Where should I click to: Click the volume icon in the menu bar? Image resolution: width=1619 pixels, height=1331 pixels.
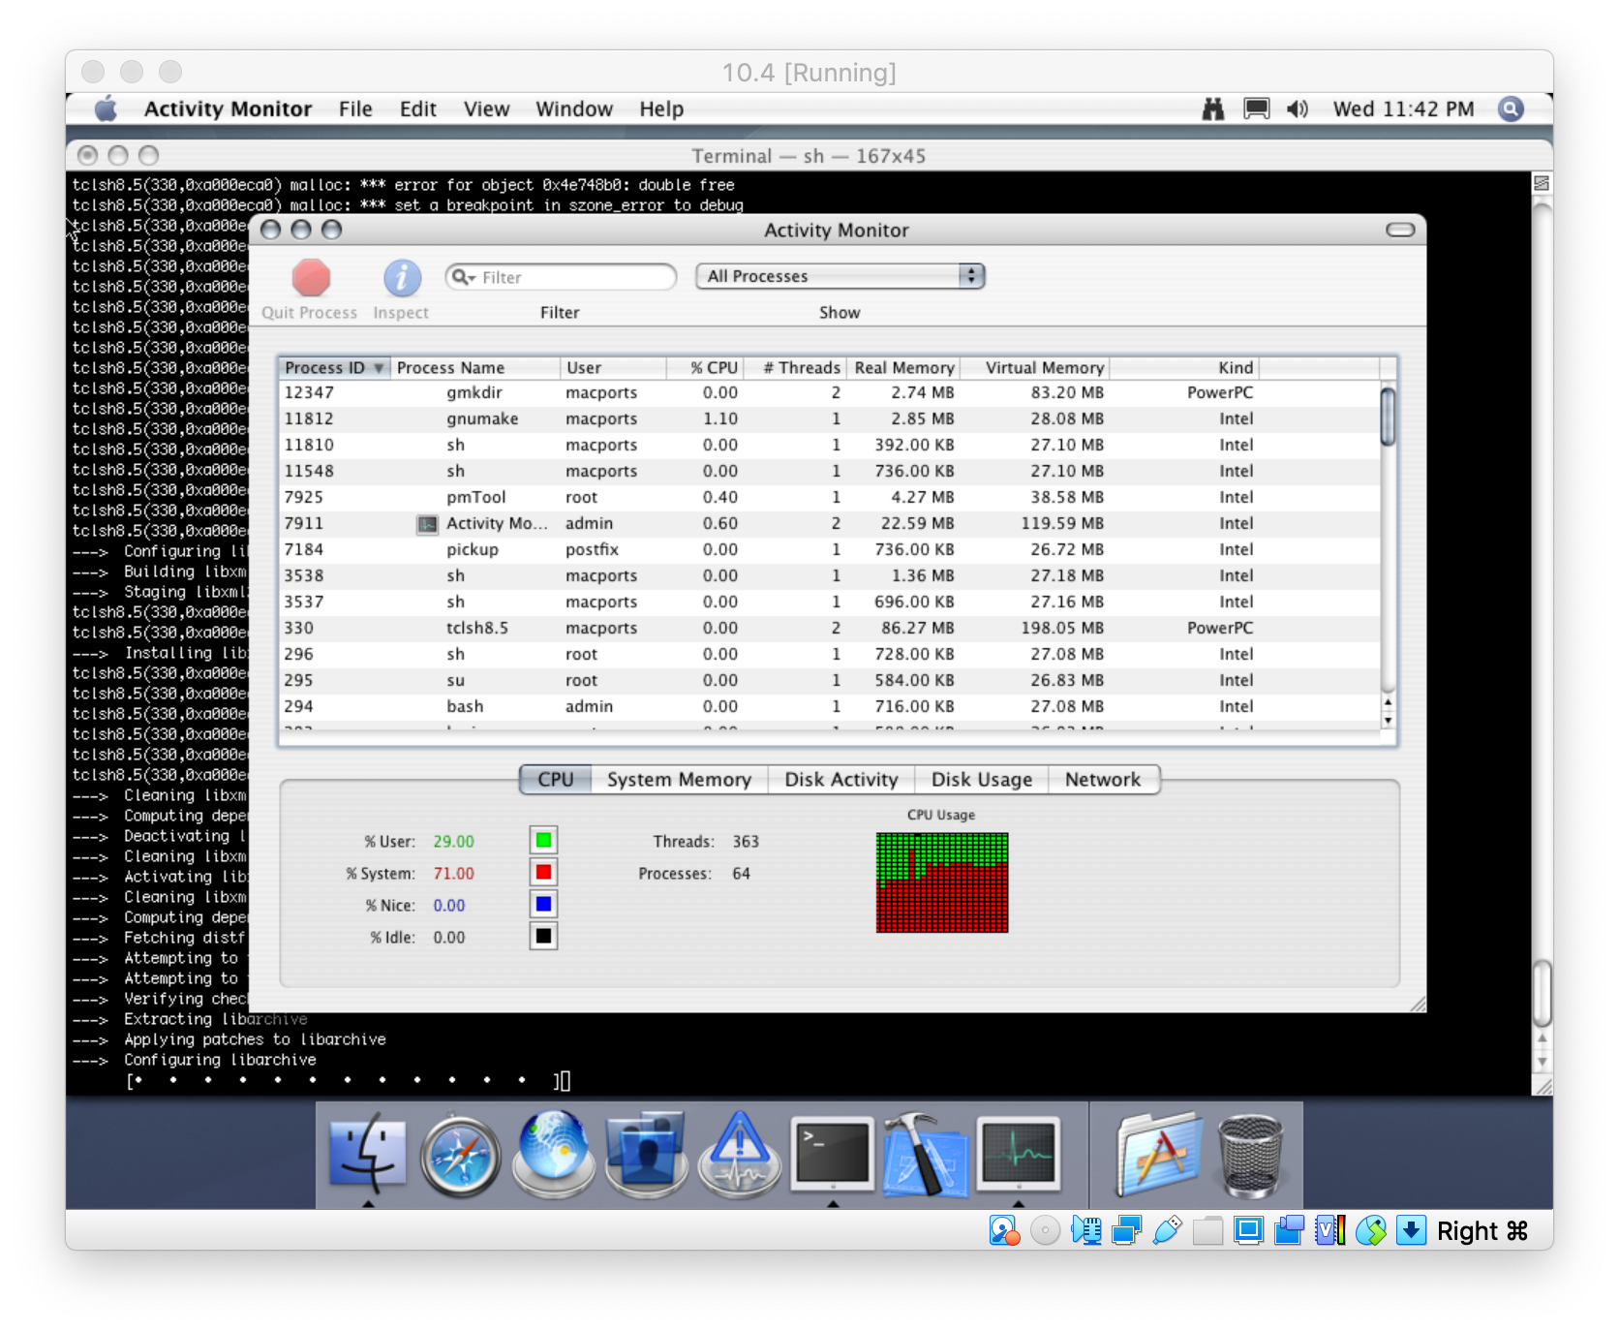[x=1297, y=108]
